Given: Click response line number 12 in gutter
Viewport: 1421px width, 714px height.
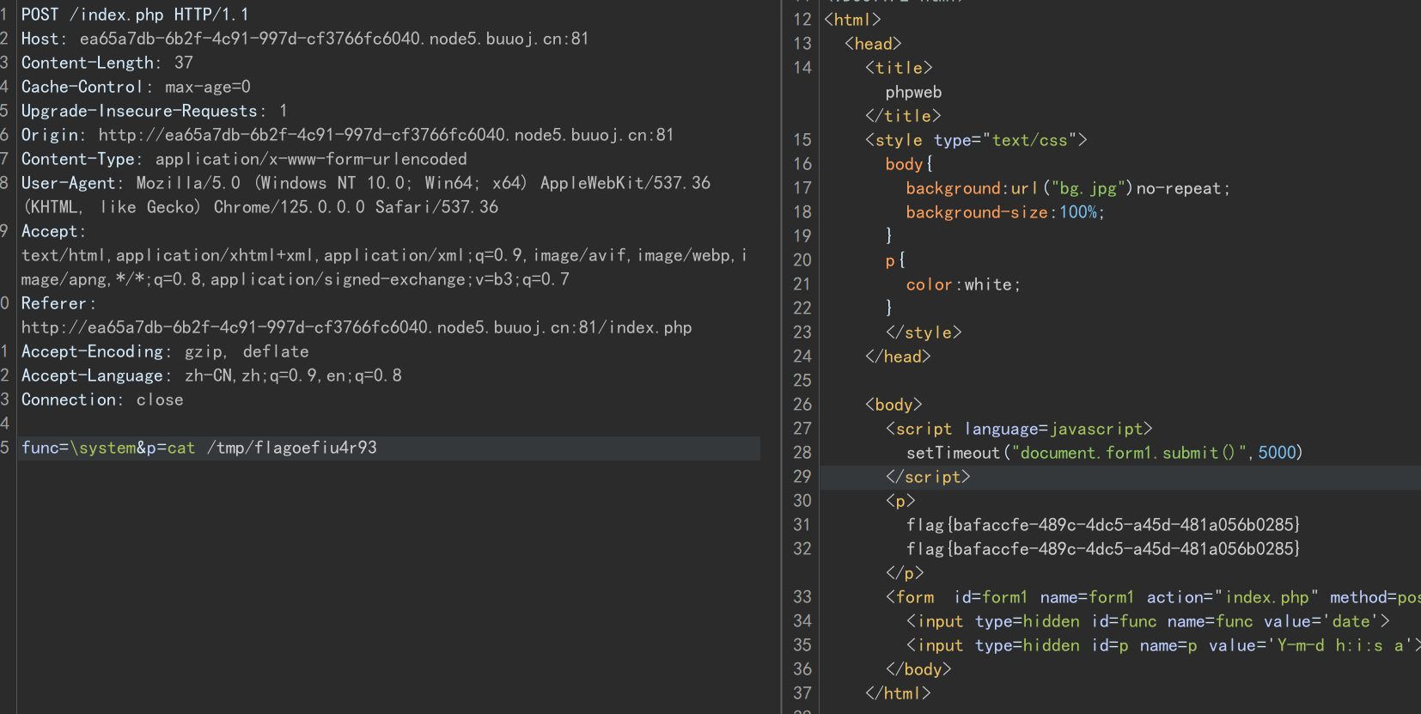Looking at the screenshot, I should pos(802,19).
